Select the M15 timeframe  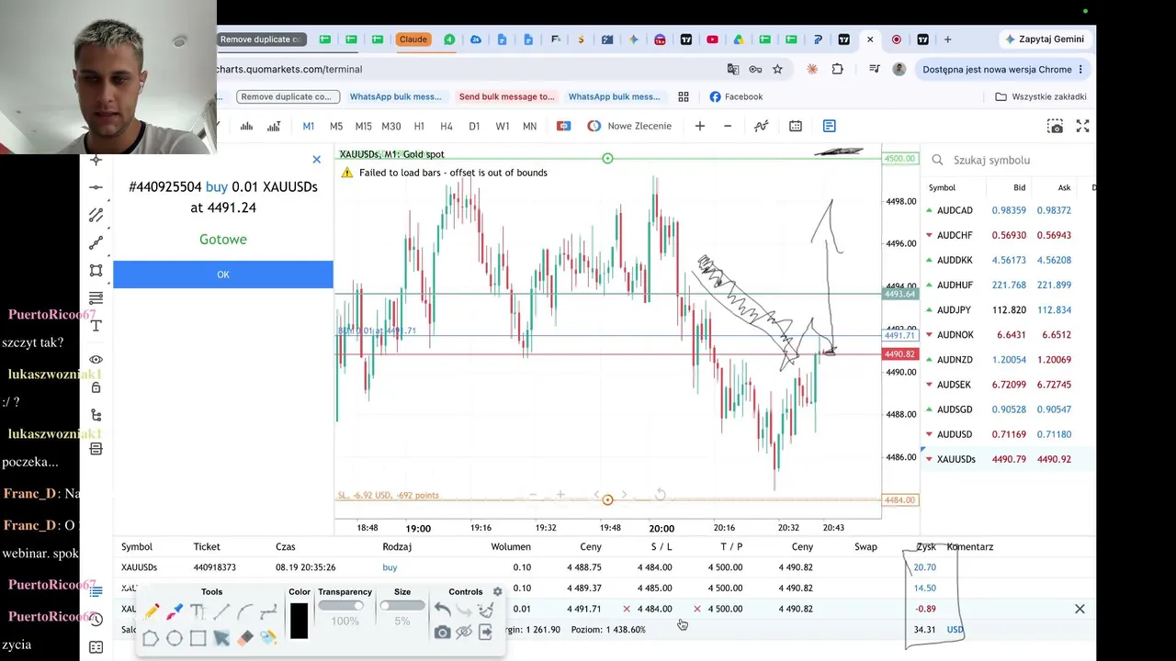(364, 126)
